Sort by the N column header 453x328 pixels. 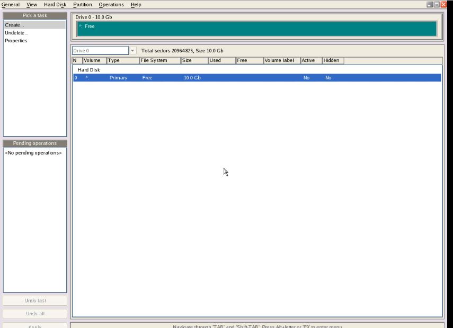tap(77, 60)
